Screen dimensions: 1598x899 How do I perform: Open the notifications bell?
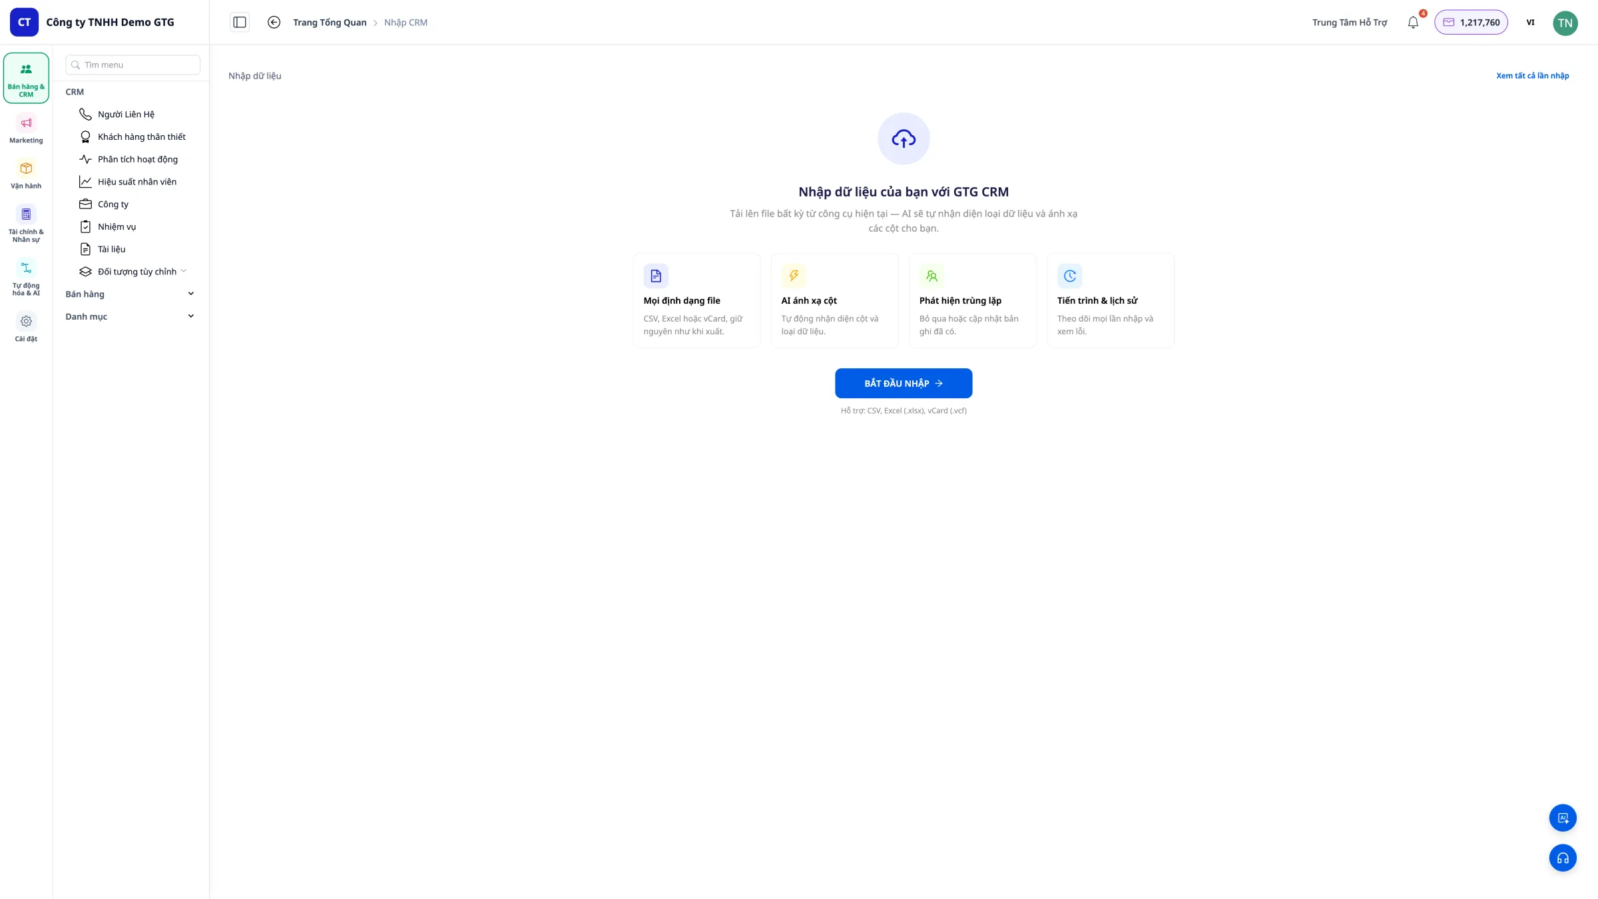coord(1413,22)
